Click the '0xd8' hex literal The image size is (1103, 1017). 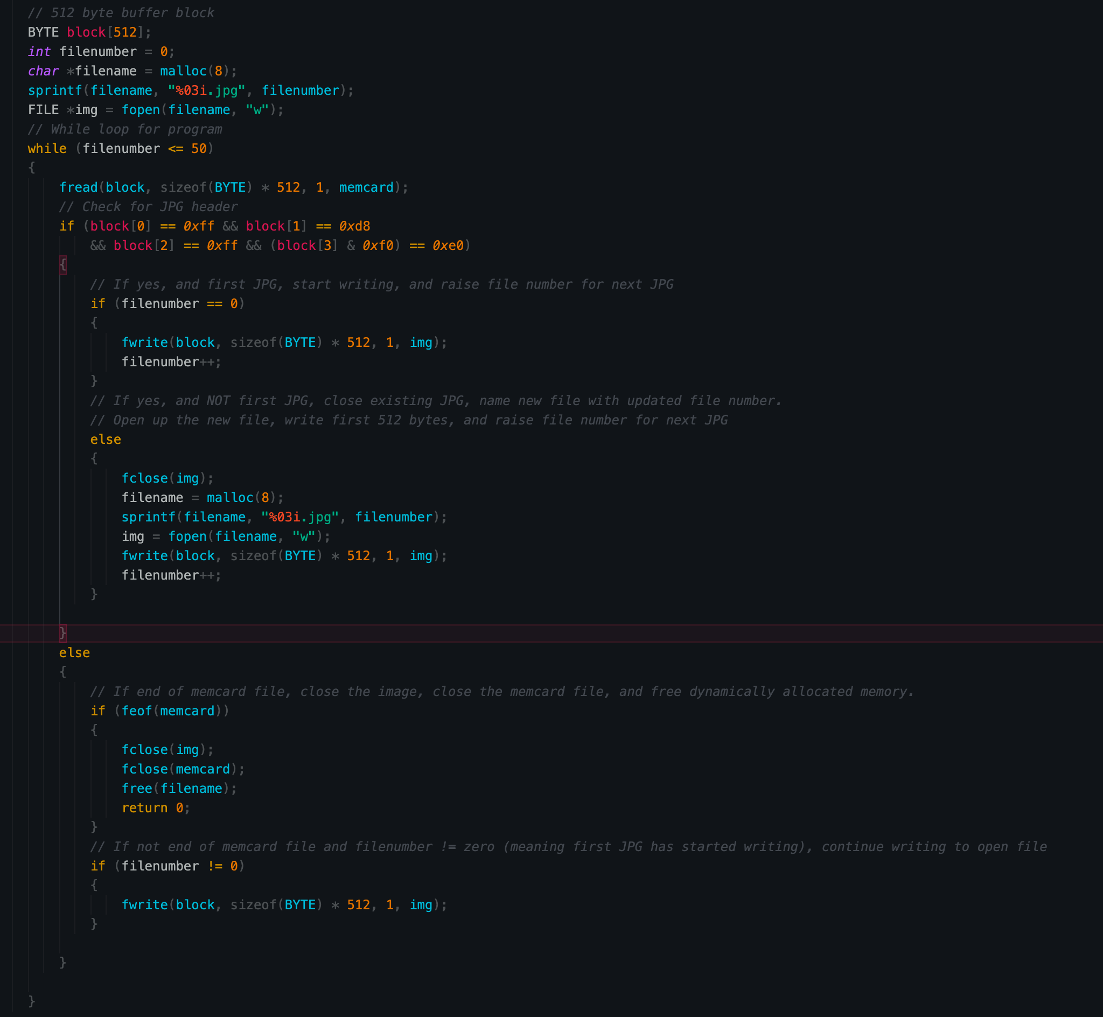tap(354, 226)
